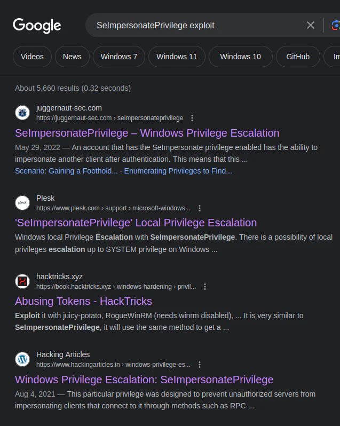Open Windows Privilege Escalation: SeImpersonatePrivilege link

(144, 380)
